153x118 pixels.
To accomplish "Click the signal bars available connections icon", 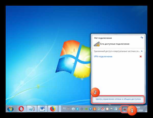I will 97,44.
